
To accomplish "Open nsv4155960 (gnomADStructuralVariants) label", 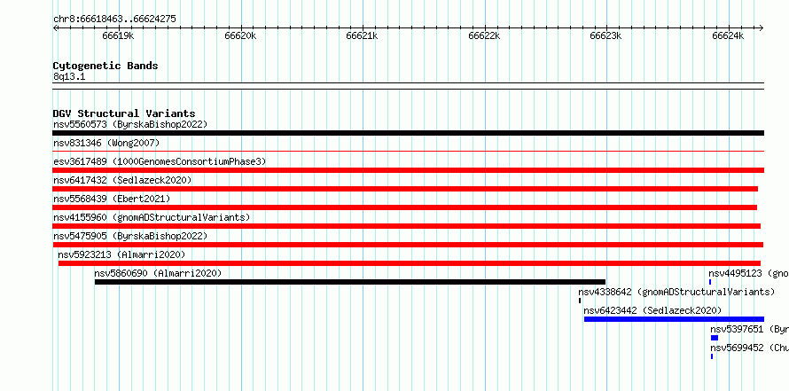I will tap(152, 217).
